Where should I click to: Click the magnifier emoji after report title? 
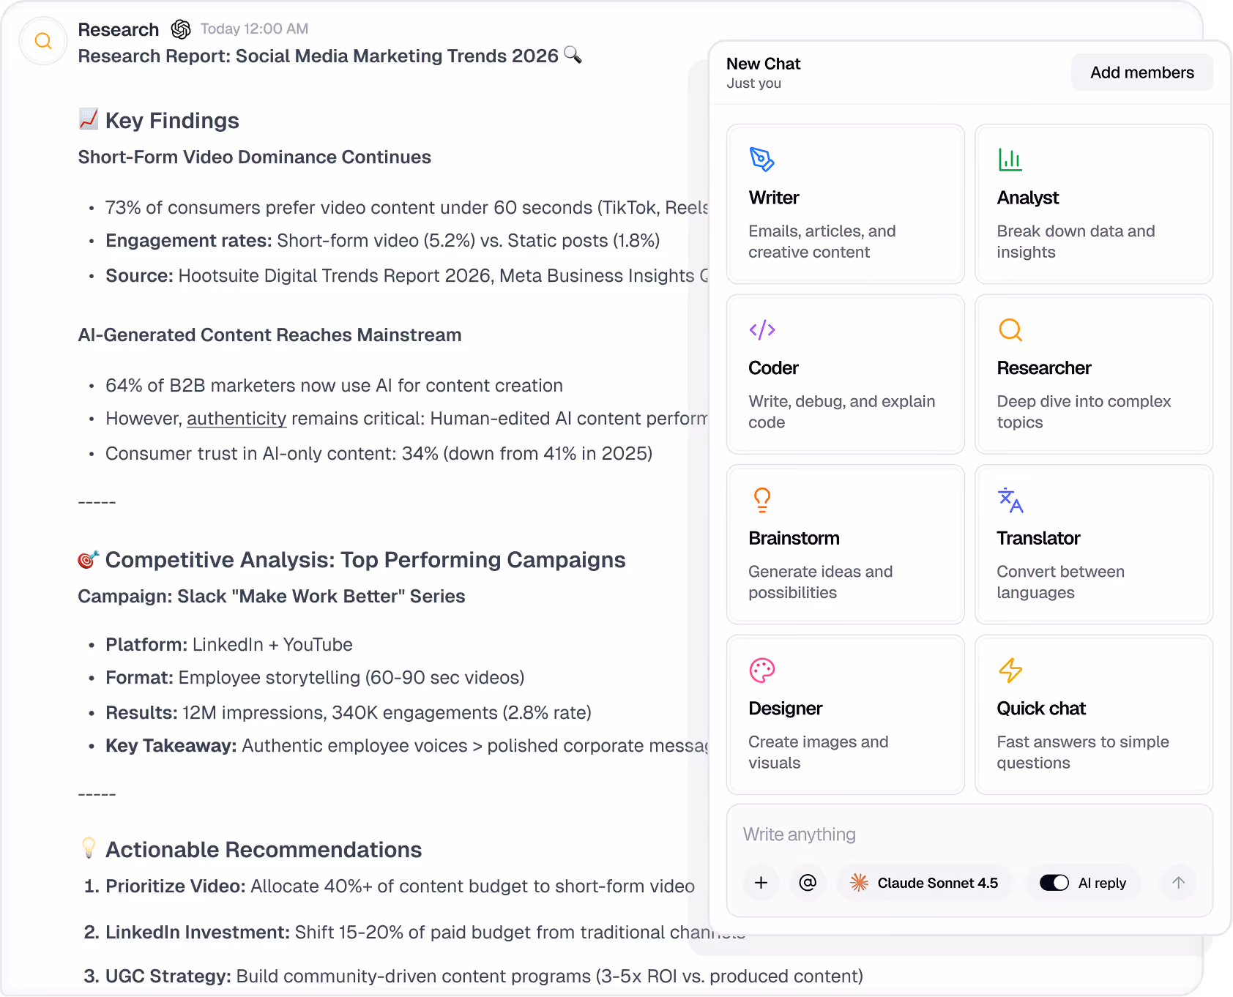573,55
